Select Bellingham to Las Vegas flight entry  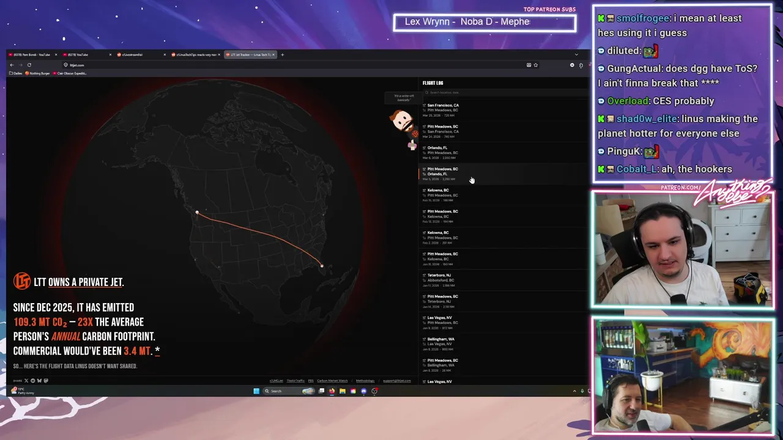click(x=503, y=344)
